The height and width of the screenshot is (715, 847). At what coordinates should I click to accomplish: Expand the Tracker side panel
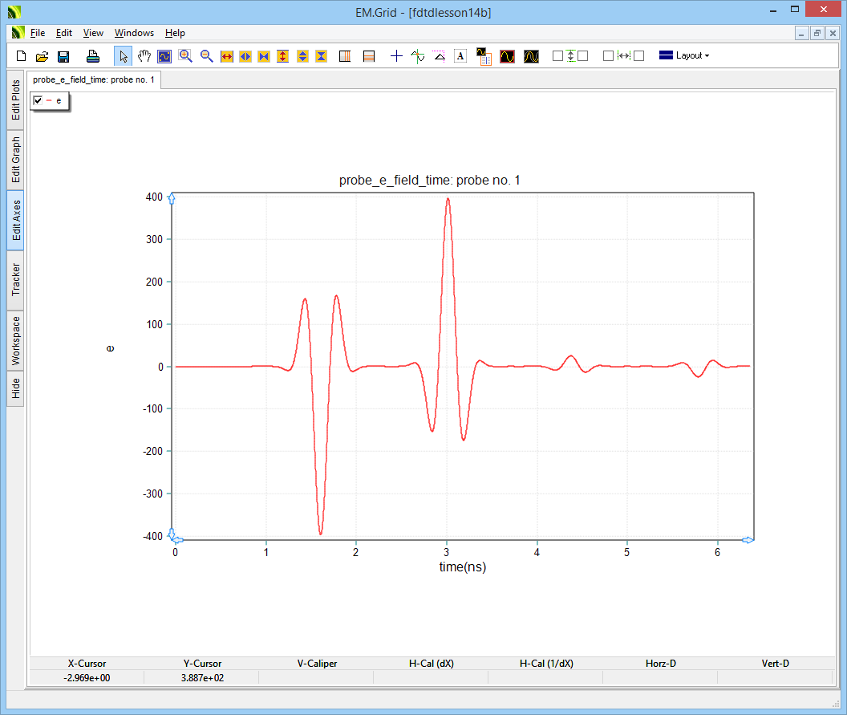click(x=16, y=280)
